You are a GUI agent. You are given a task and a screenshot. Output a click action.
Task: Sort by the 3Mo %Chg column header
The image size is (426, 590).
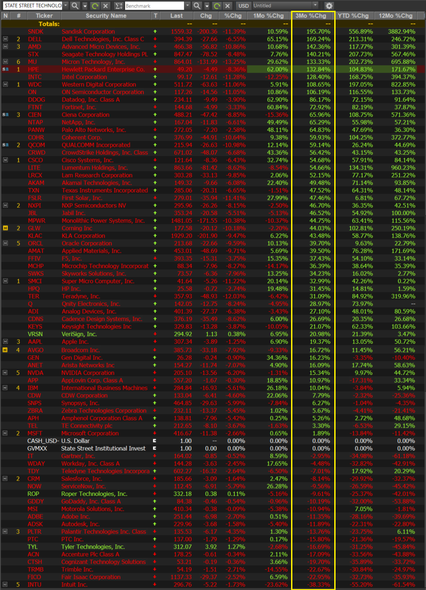coord(311,16)
